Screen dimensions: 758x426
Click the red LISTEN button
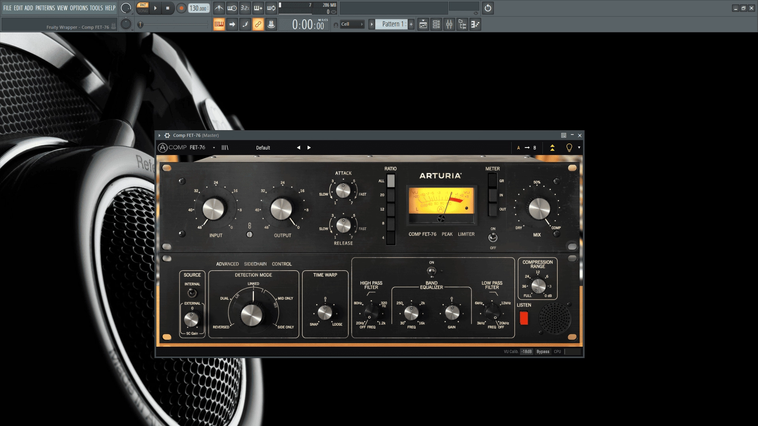pos(524,318)
